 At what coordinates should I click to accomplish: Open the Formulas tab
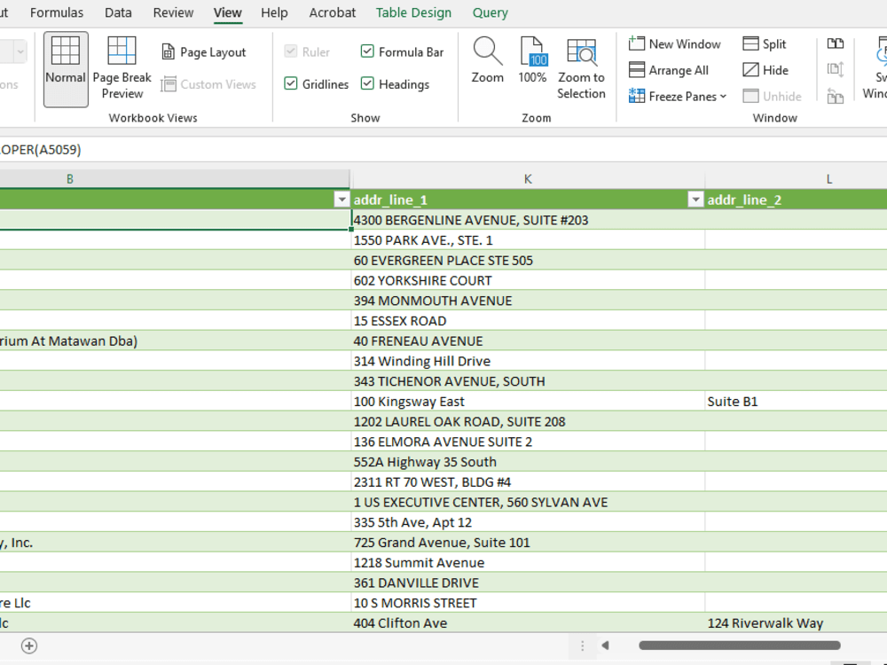tap(57, 12)
